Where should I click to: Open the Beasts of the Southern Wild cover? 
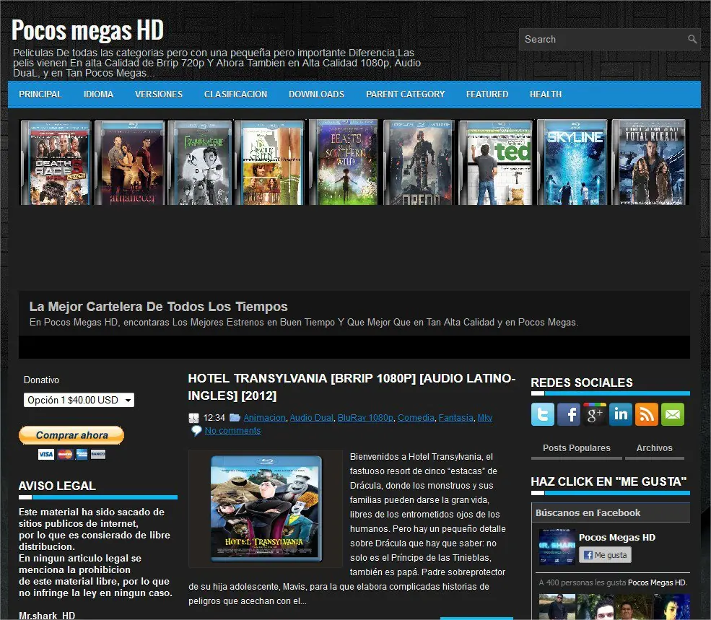point(344,162)
